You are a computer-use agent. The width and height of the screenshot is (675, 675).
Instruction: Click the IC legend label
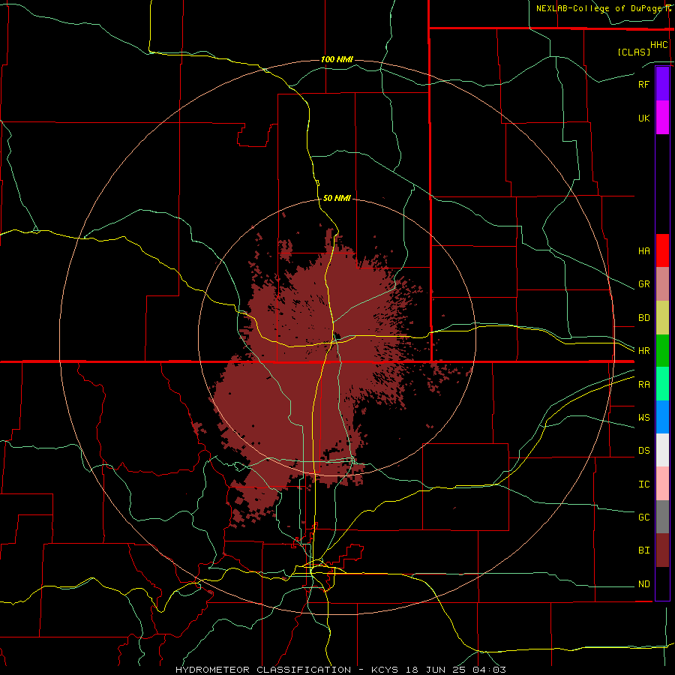pos(643,484)
